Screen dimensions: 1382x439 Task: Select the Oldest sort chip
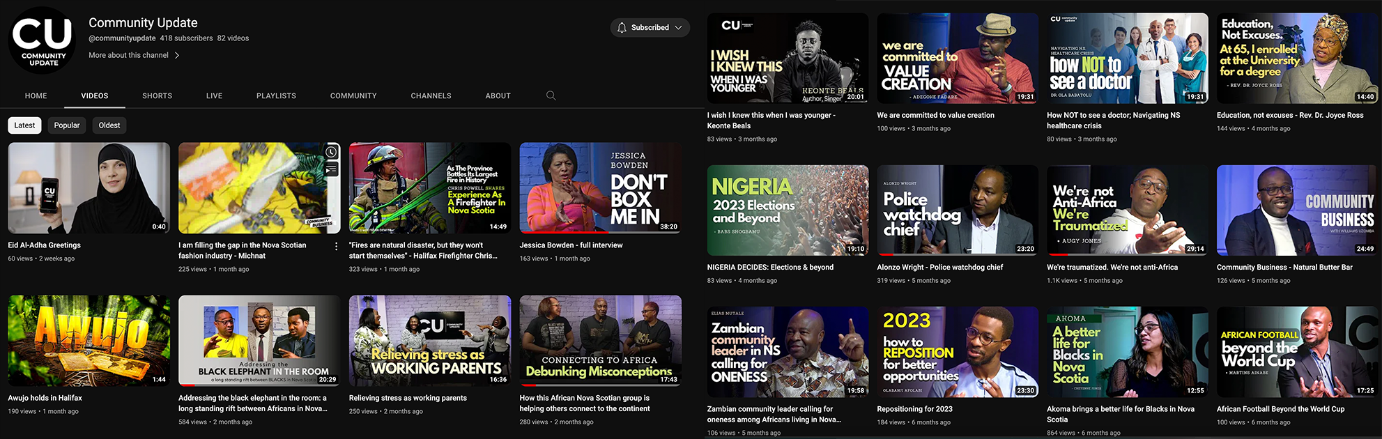[109, 125]
